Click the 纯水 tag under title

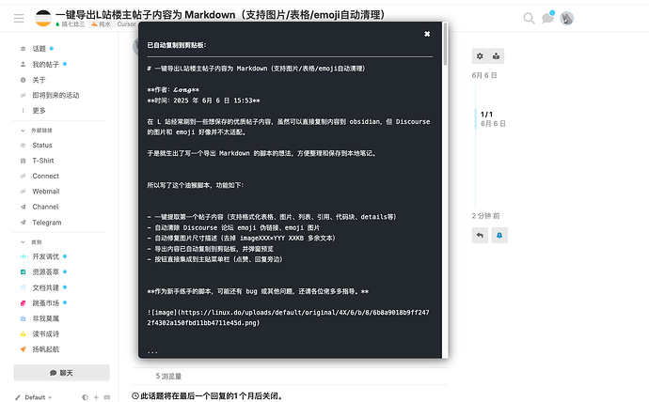[x=101, y=24]
